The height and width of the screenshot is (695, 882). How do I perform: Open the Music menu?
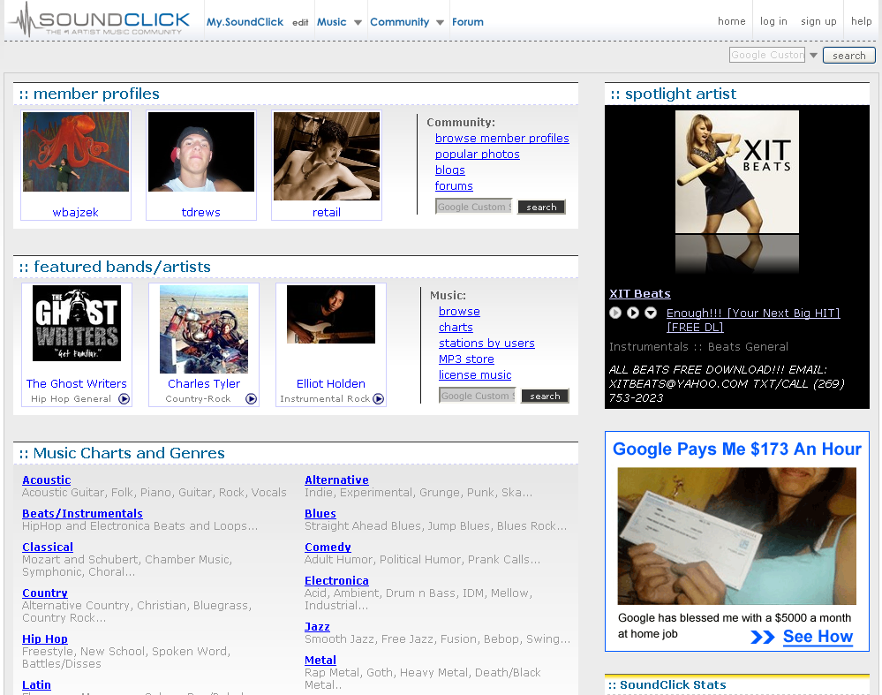[331, 22]
